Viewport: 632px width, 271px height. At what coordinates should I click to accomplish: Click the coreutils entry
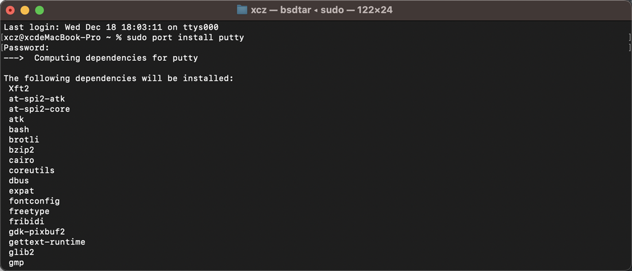tap(32, 171)
